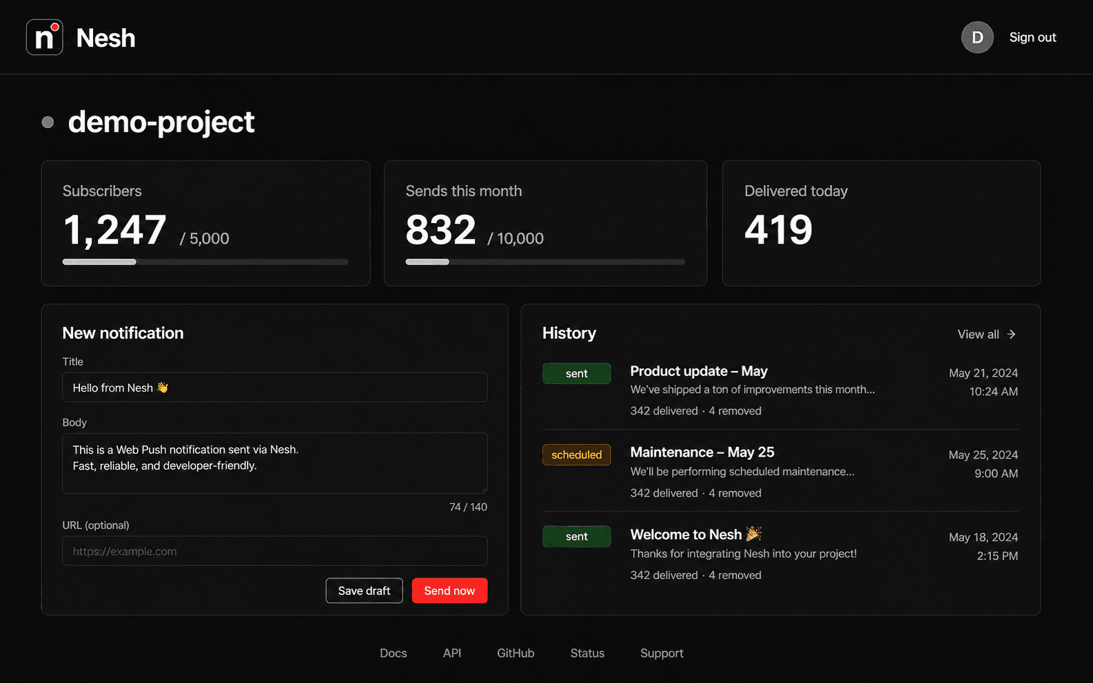This screenshot has height=683, width=1093.
Task: Click the May 18, 2024 date
Action: pyautogui.click(x=983, y=537)
